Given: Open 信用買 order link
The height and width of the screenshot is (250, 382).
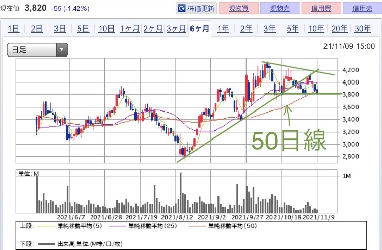Looking at the screenshot, I should point(321,9).
